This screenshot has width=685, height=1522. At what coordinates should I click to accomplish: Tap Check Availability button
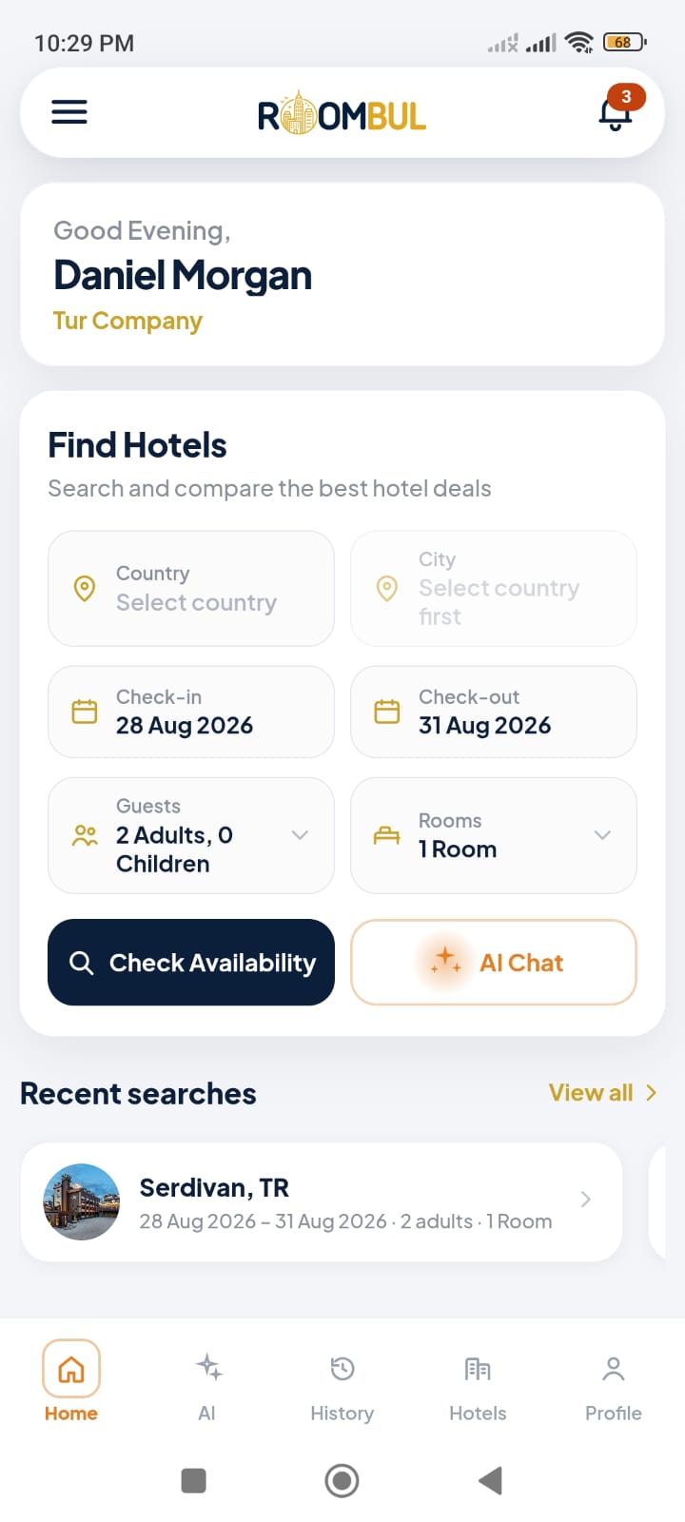pyautogui.click(x=191, y=963)
